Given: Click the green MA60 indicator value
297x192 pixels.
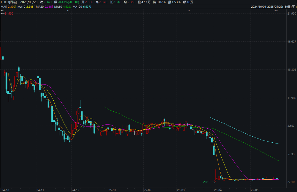Looking at the screenshot, I should pos(67,7).
